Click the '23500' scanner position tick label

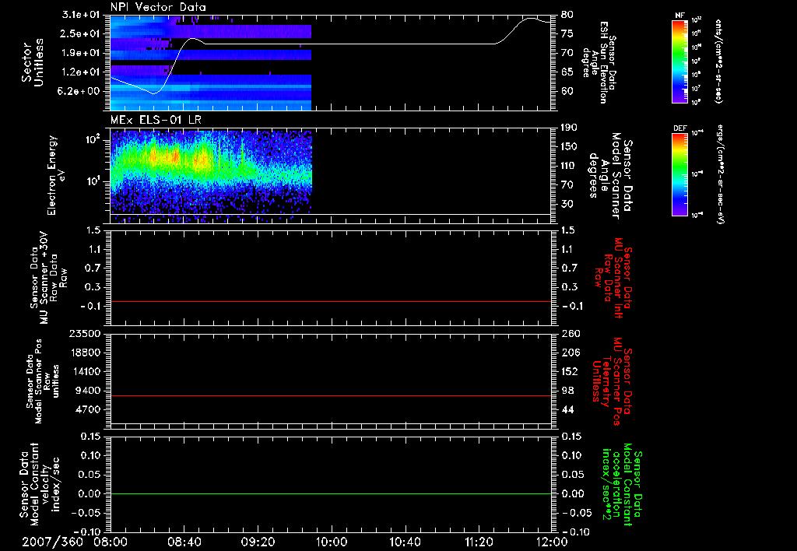[x=86, y=333]
